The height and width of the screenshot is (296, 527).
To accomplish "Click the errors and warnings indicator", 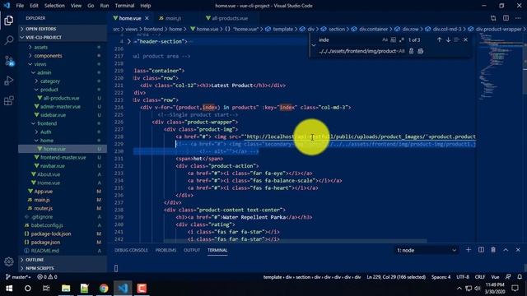I will point(47,277).
